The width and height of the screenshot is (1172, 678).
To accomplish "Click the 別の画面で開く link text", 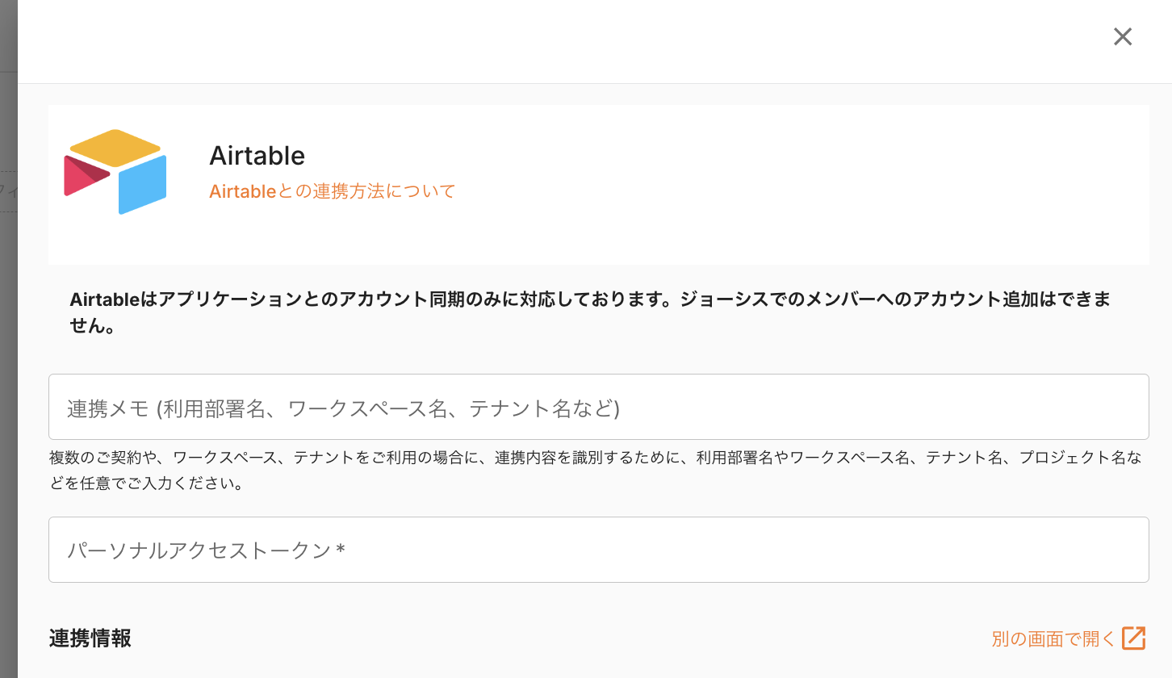I will point(1053,639).
